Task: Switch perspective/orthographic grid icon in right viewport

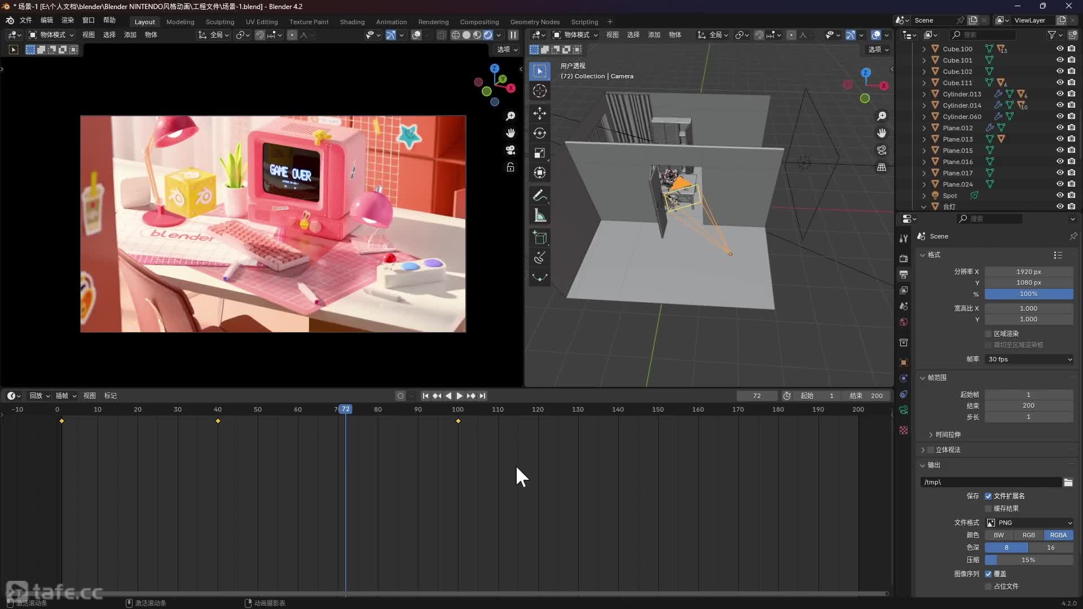Action: (882, 167)
